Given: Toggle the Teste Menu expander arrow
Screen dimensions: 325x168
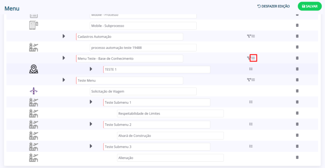Looking at the screenshot, I should click(x=64, y=80).
